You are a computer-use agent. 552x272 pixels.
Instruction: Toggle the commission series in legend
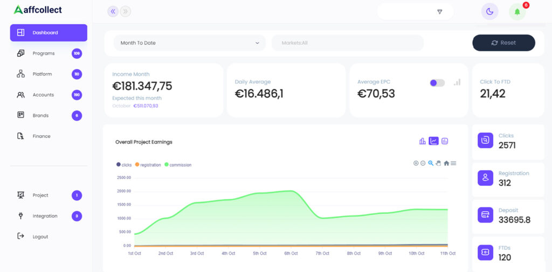(x=178, y=165)
